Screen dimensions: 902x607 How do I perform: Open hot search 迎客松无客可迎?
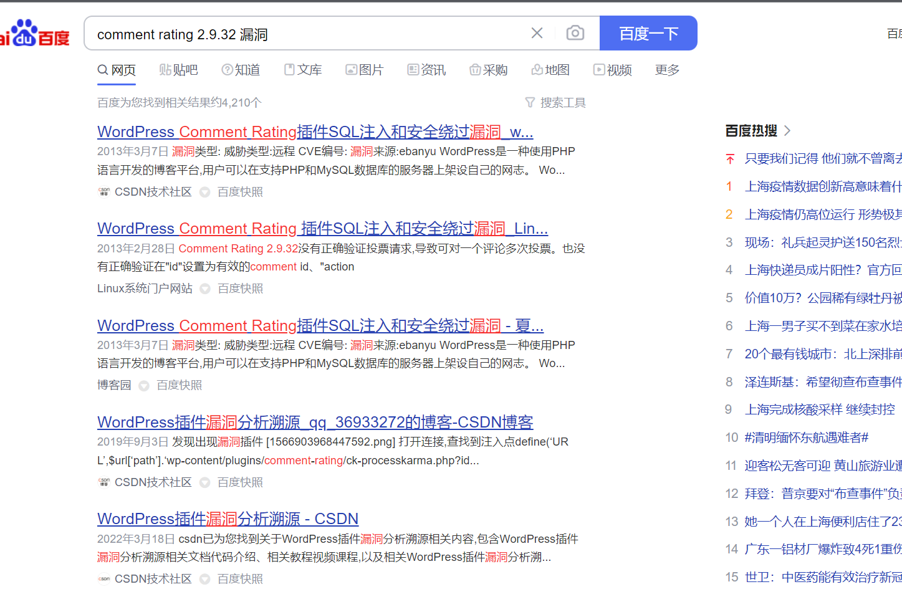(x=823, y=466)
